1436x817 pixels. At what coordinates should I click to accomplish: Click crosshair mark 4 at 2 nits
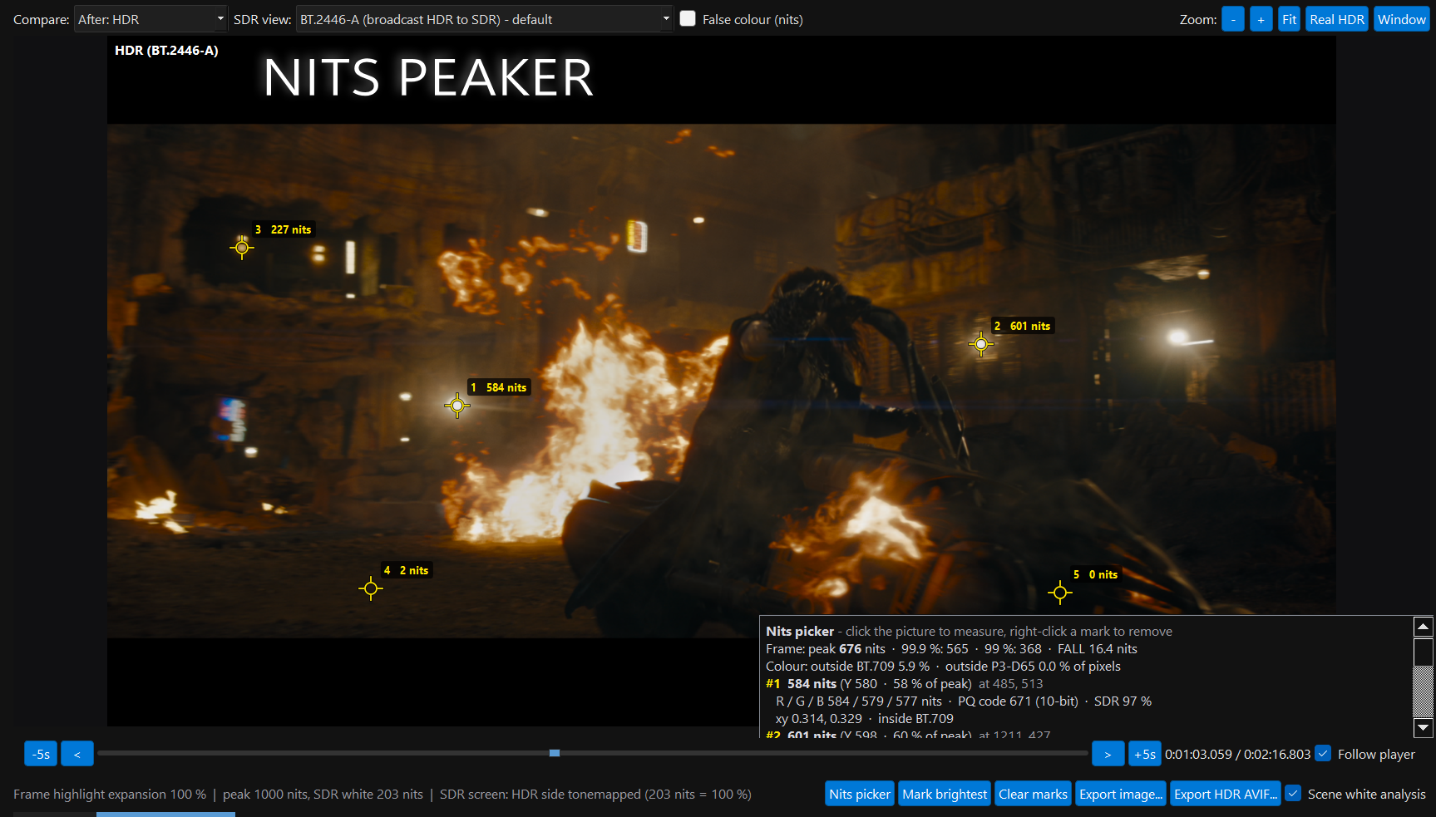371,588
